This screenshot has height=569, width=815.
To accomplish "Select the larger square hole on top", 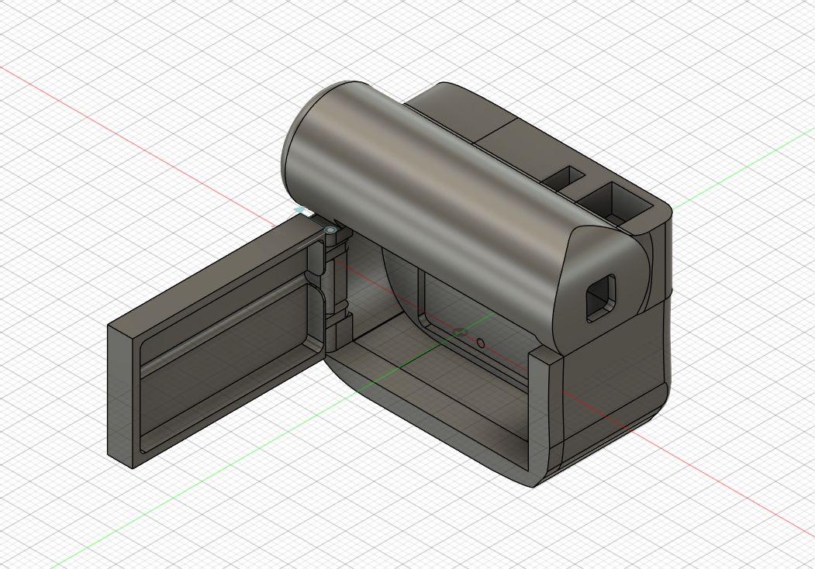I will 616,202.
